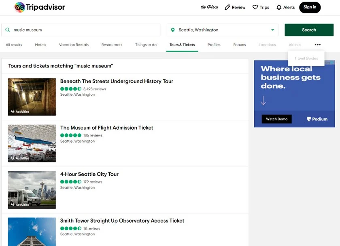Click rating bubbles for Beneath The Streets
Image resolution: width=340 pixels, height=246 pixels.
coord(71,89)
